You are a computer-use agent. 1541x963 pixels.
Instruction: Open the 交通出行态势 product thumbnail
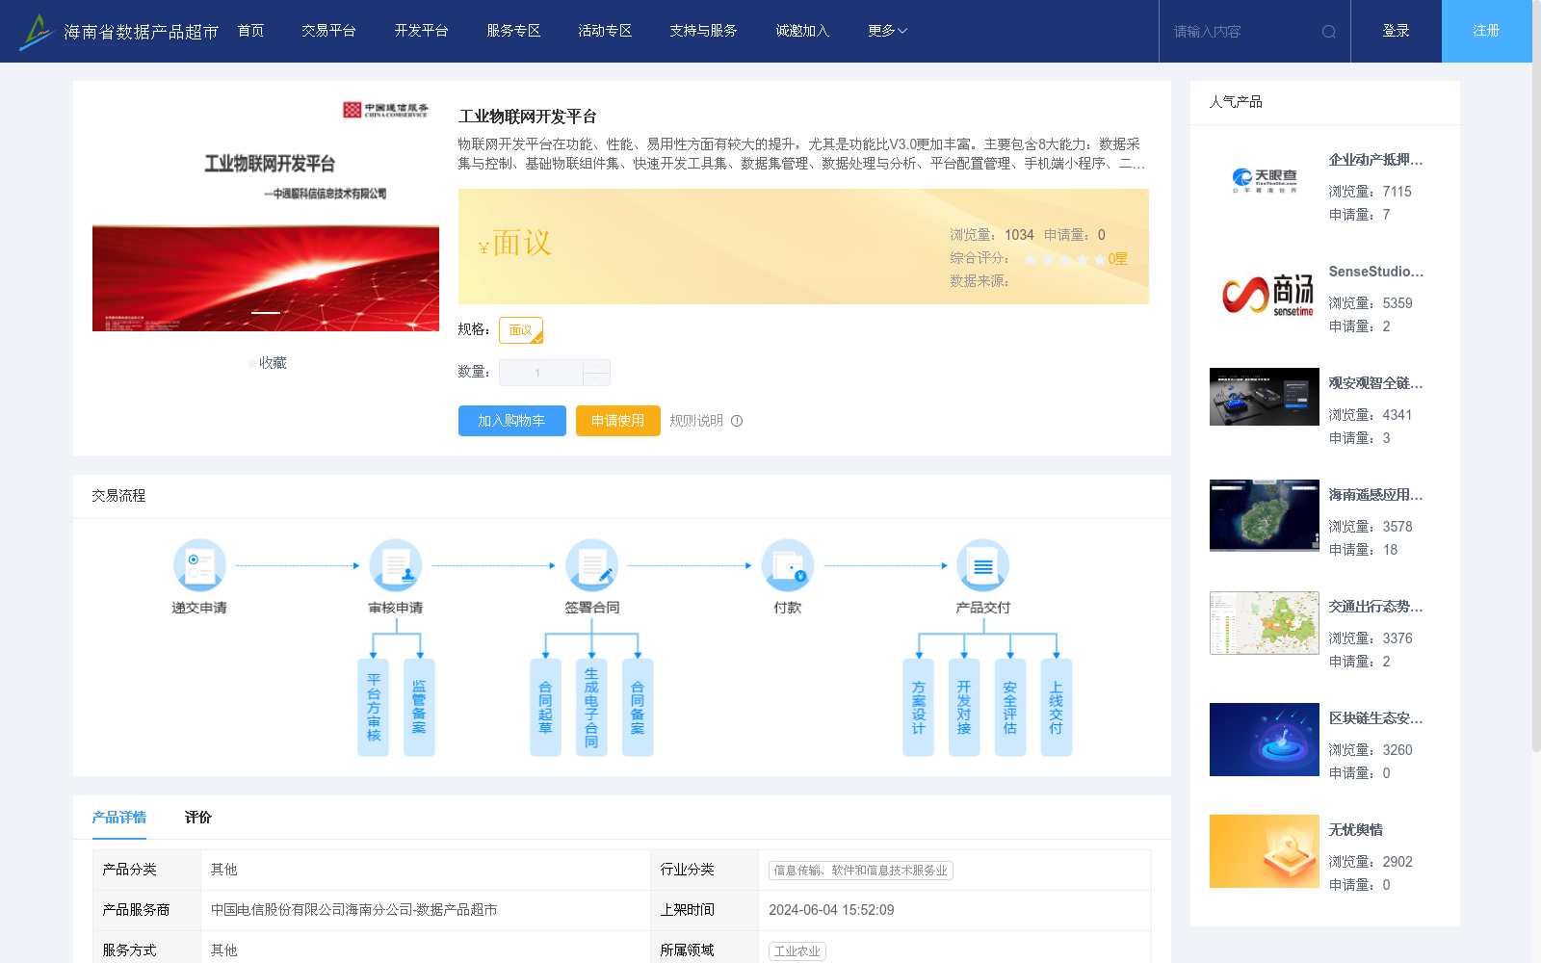coord(1265,623)
